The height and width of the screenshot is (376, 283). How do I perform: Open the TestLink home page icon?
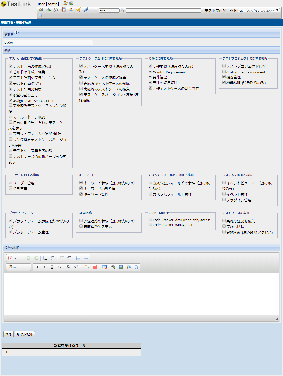(x=40, y=10)
